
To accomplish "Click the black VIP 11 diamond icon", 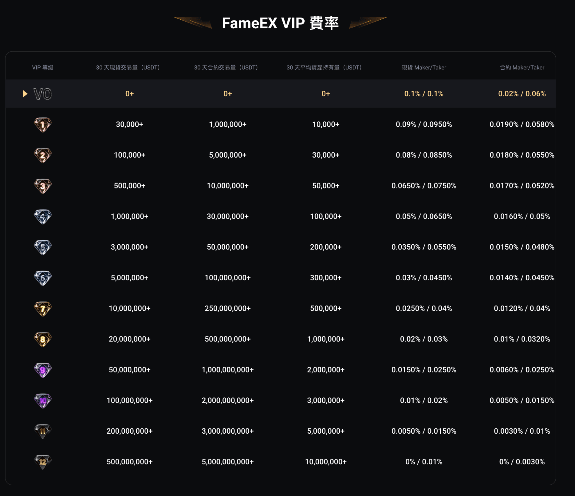I will click(43, 431).
